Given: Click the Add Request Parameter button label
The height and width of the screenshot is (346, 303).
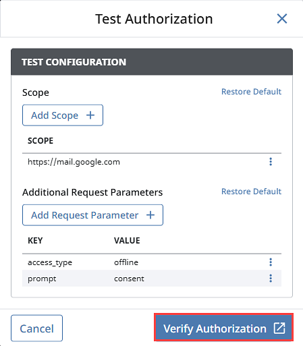Looking at the screenshot, I should point(84,215).
